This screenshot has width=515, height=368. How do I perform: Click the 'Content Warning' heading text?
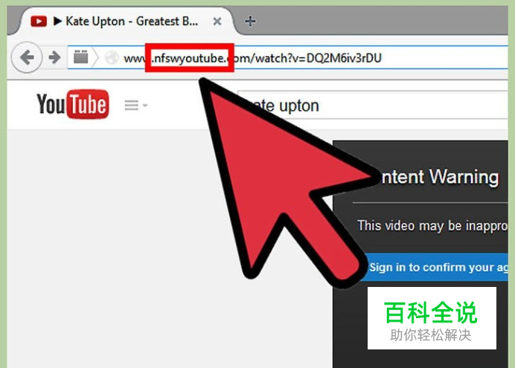tap(439, 178)
